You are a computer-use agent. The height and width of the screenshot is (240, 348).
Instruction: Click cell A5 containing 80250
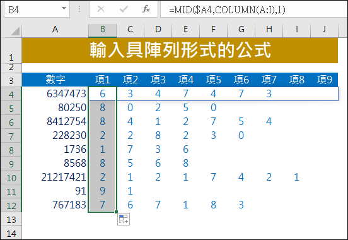[55, 107]
